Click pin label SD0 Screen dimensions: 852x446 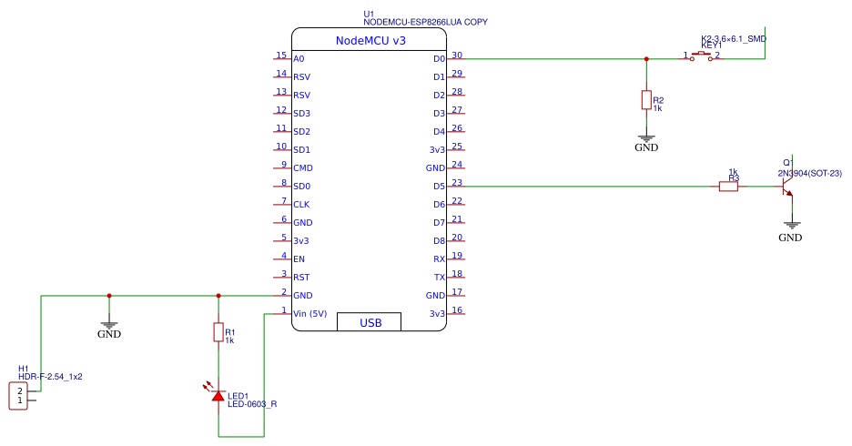301,187
